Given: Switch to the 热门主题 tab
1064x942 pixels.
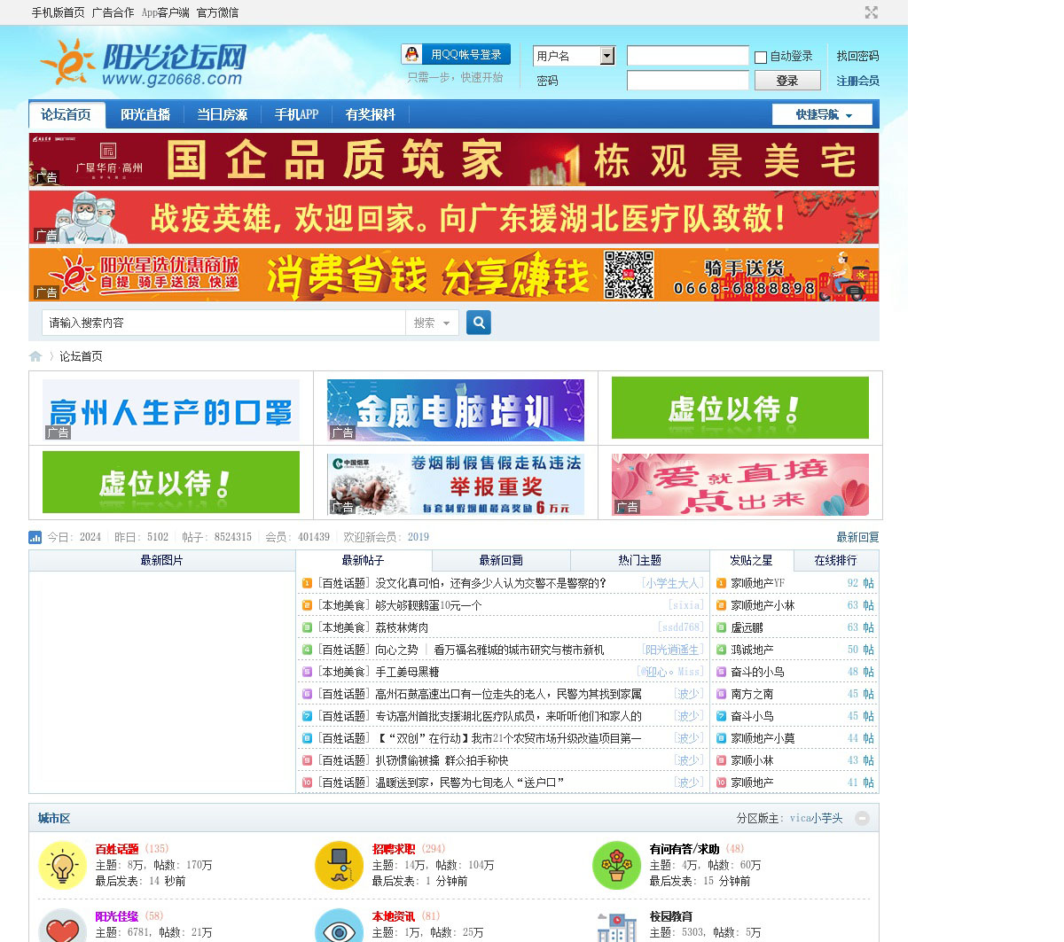Looking at the screenshot, I should (639, 560).
